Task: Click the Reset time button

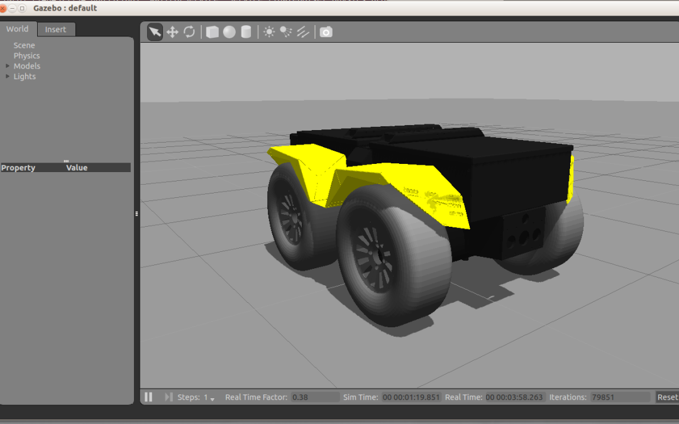Action: [666, 397]
